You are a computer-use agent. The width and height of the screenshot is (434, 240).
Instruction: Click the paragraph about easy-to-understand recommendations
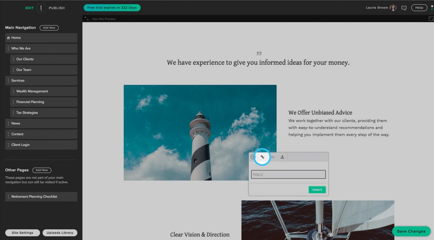pos(339,128)
